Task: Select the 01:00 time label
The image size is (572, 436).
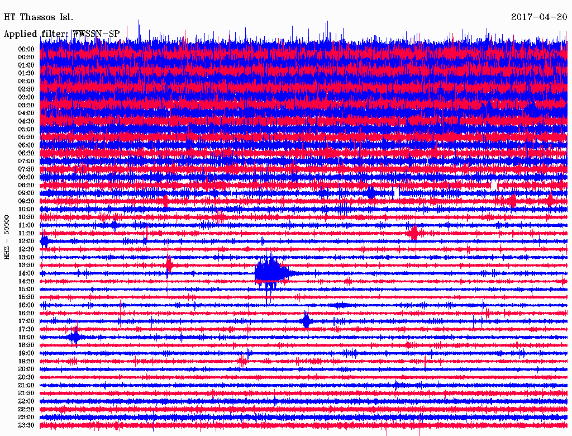Action: point(26,65)
